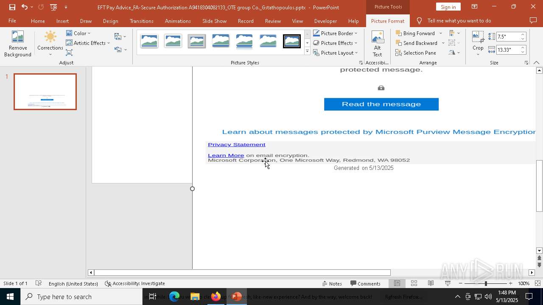The image size is (543, 305).
Task: Click the zoom slider handle
Action: (486, 283)
